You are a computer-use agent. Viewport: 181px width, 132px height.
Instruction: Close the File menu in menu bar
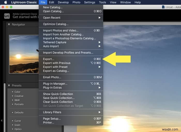coord(43,2)
